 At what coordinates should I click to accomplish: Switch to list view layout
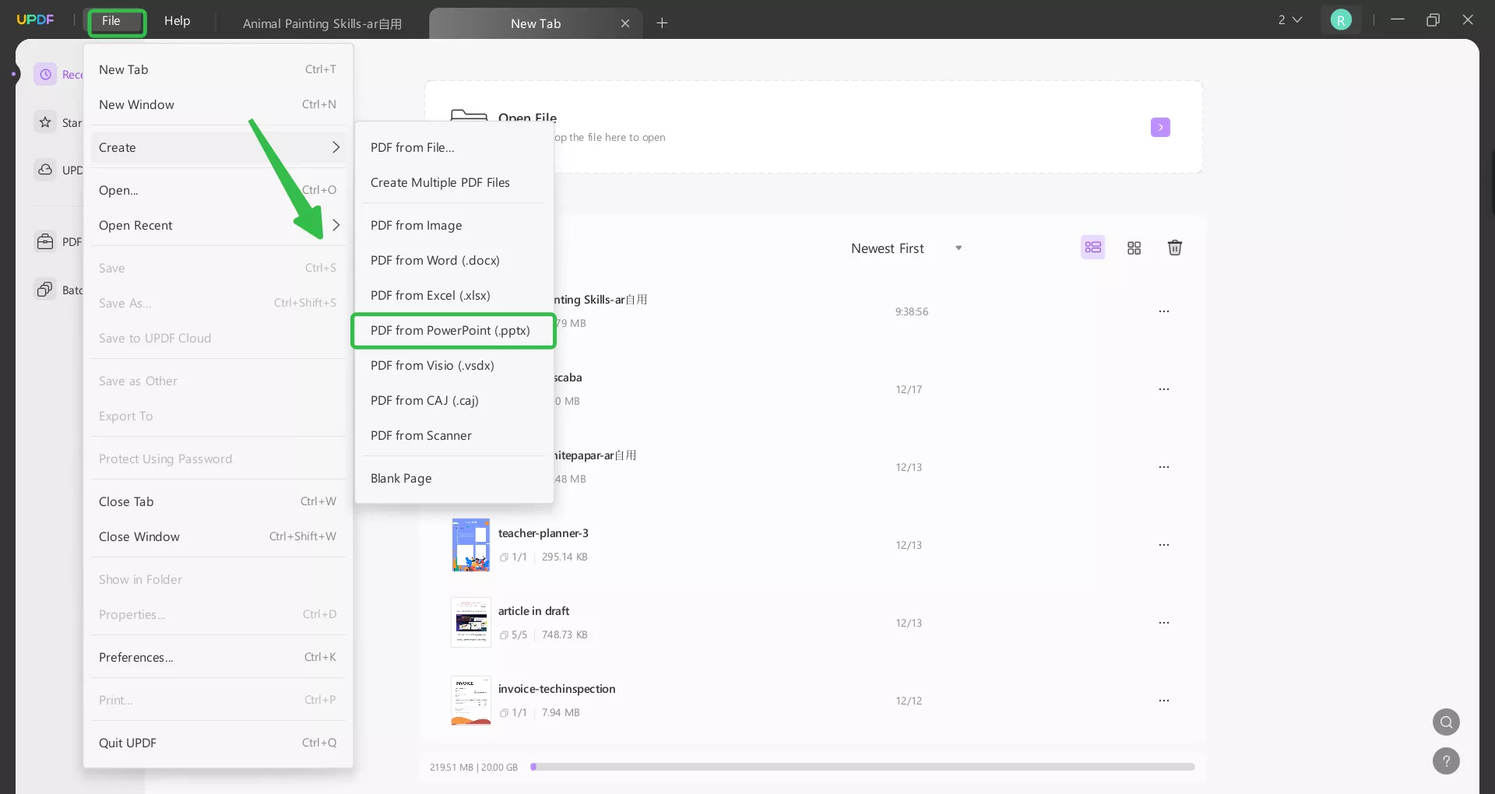pos(1093,248)
